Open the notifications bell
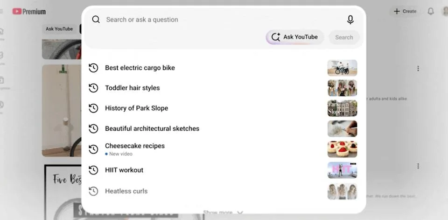Viewport: 448px width, 220px height. (x=431, y=11)
